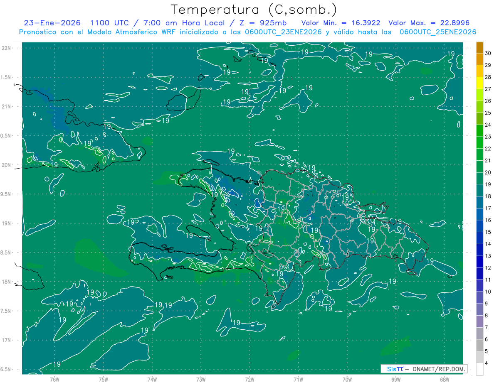Click the legend value '4'
This screenshot has height=385, width=499.
(487, 363)
